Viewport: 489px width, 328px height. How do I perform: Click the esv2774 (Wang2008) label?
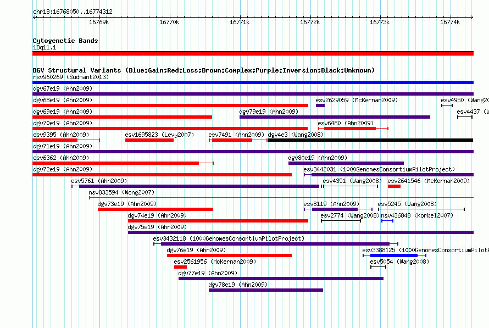(x=350, y=215)
